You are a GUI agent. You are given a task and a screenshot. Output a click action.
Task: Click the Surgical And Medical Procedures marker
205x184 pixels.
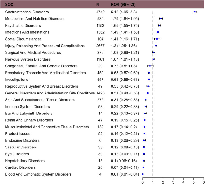[x=154, y=52]
